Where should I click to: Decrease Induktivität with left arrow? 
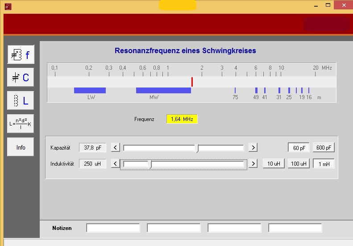tap(115, 164)
